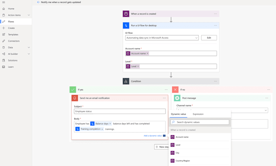Click the Account name input field
276x166 pixels.
pyautogui.click(x=171, y=53)
